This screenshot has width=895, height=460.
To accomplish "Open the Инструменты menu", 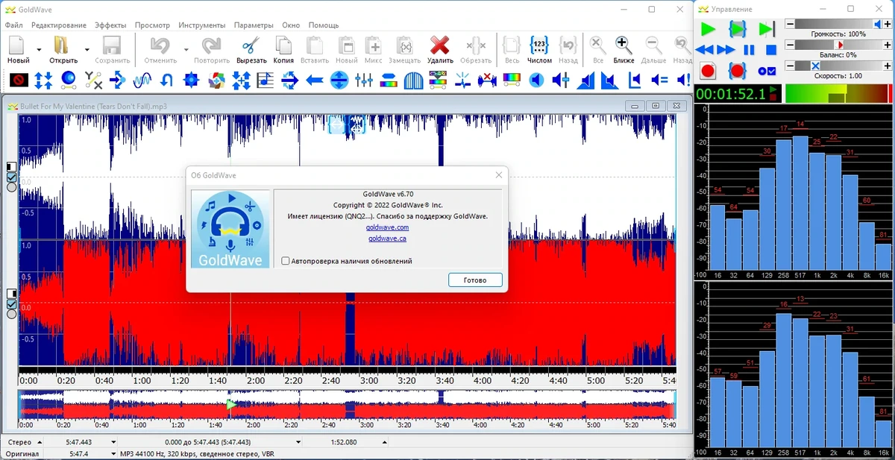I will (x=201, y=25).
